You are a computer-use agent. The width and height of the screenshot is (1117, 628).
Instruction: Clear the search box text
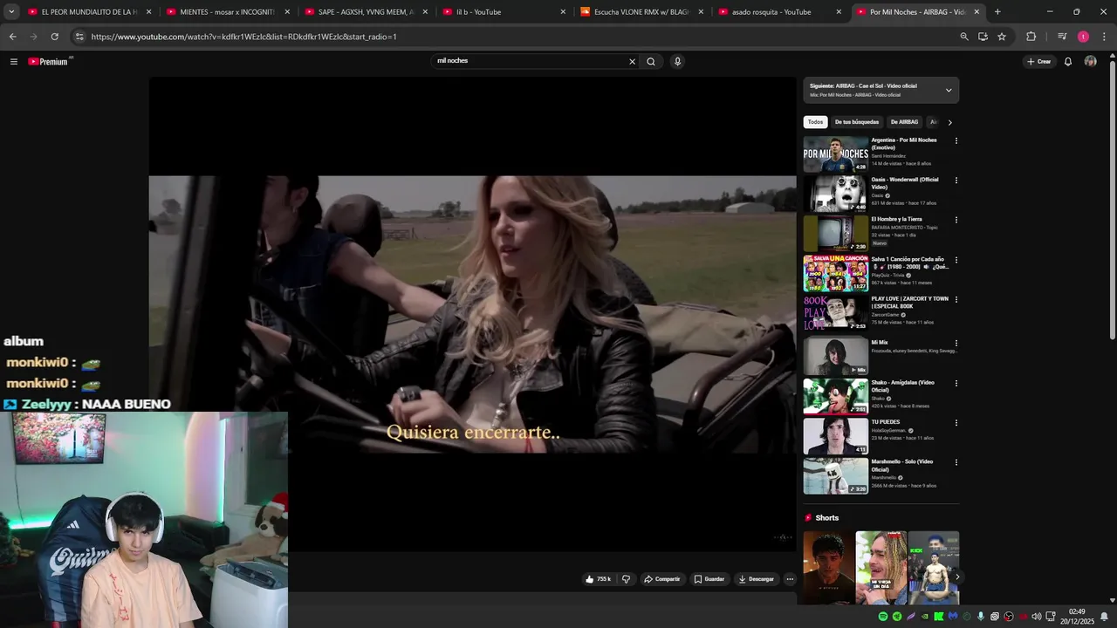point(632,61)
